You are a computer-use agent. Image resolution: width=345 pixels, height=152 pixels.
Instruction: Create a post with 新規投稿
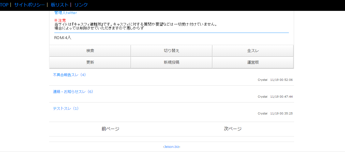[x=171, y=62]
